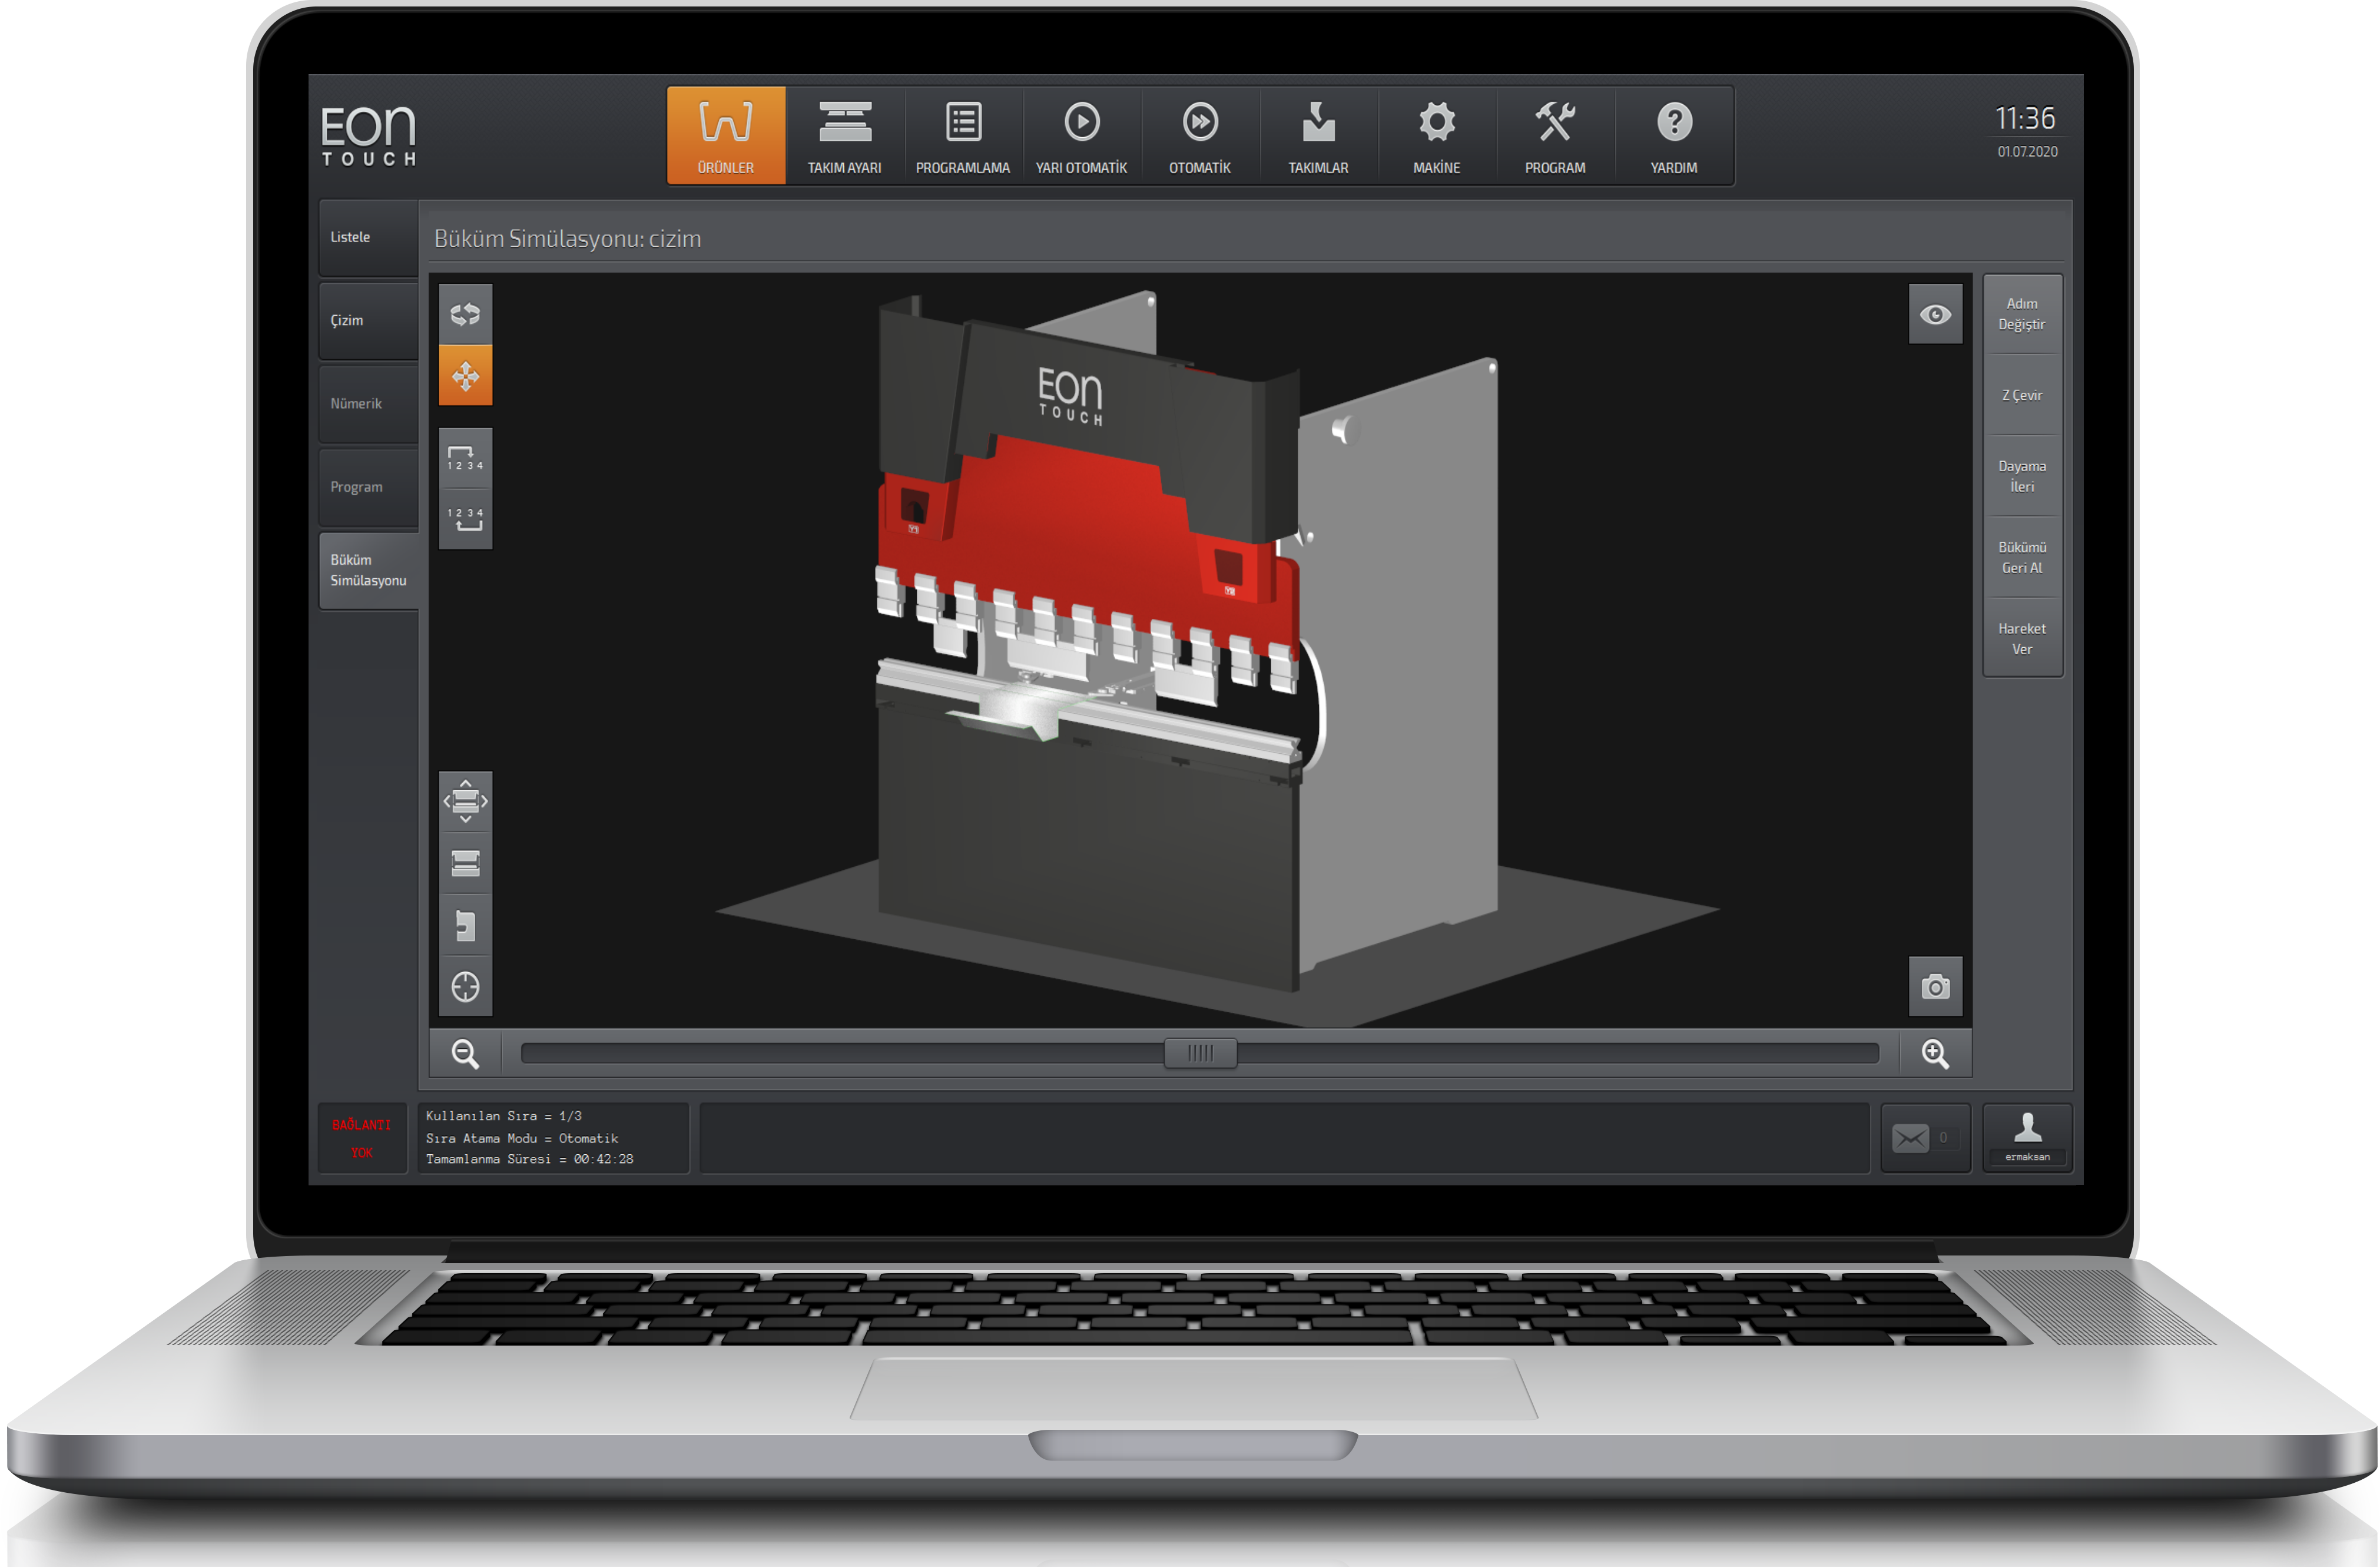This screenshot has height=1567, width=2380.
Task: Click the Büküm Simülasyonu: cizim title
Action: (x=567, y=239)
